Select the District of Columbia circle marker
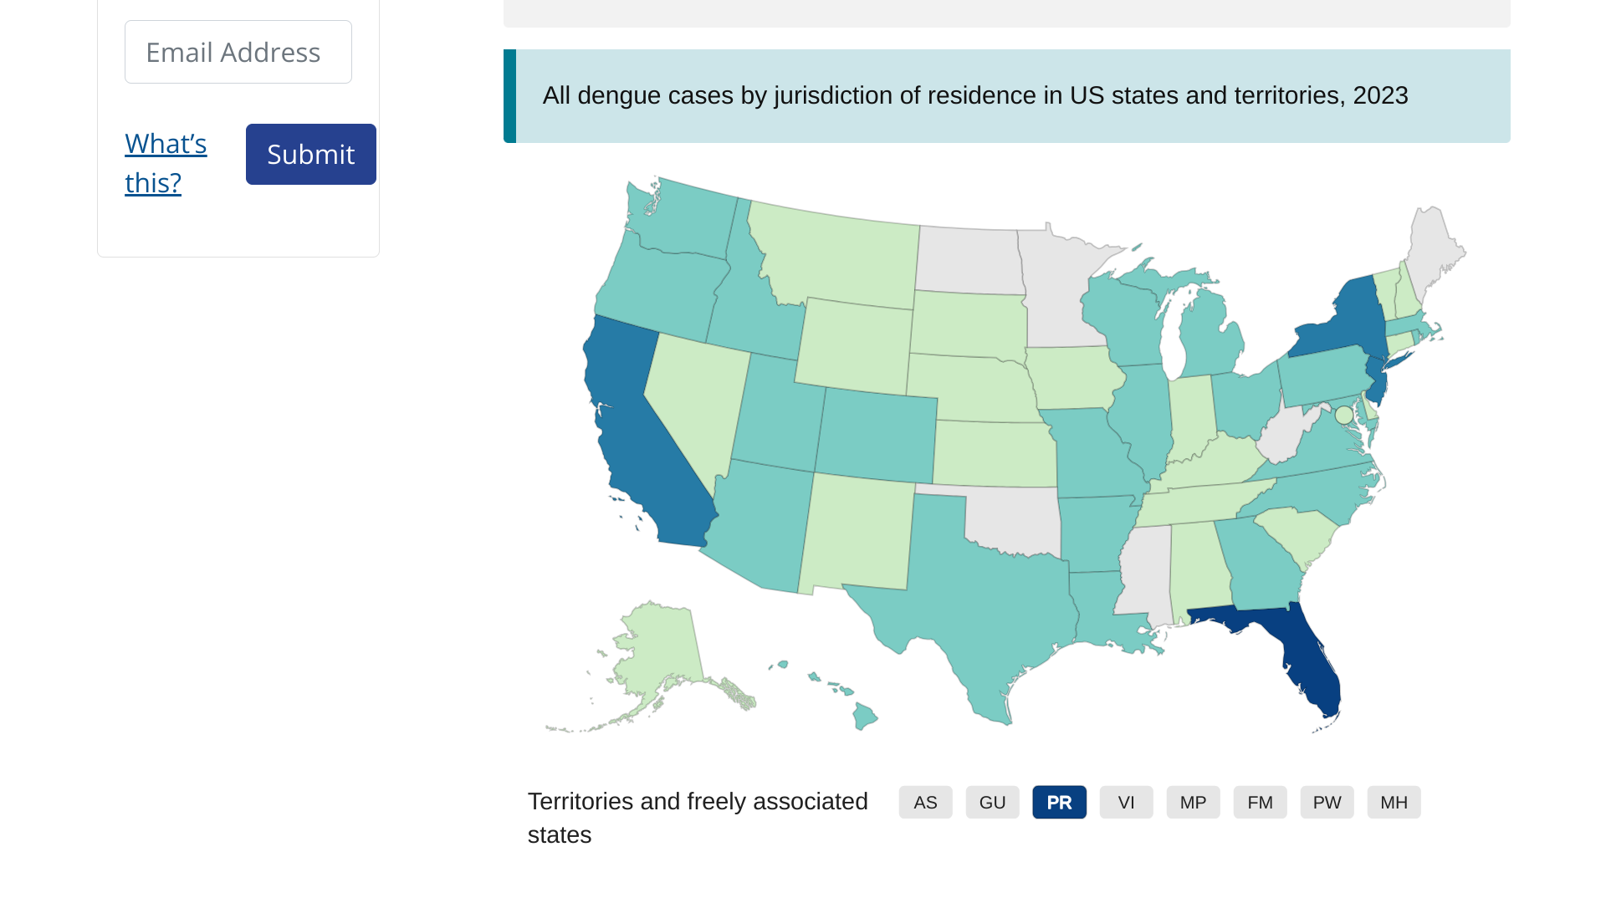 (1343, 415)
